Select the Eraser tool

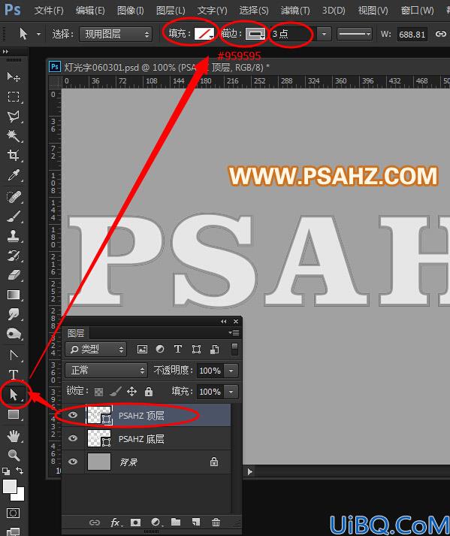point(14,275)
